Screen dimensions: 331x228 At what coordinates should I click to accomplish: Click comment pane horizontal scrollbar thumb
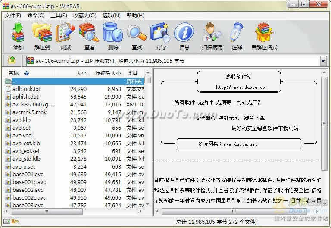(234, 211)
